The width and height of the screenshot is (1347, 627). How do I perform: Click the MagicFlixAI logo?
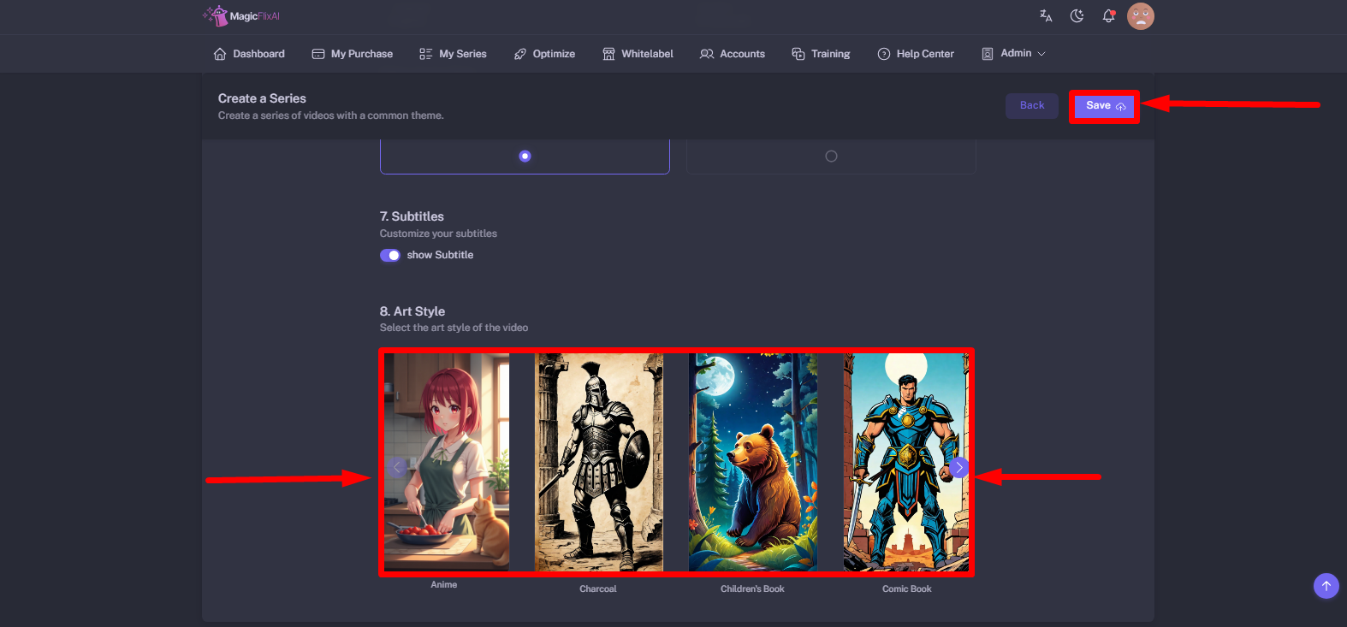(241, 16)
